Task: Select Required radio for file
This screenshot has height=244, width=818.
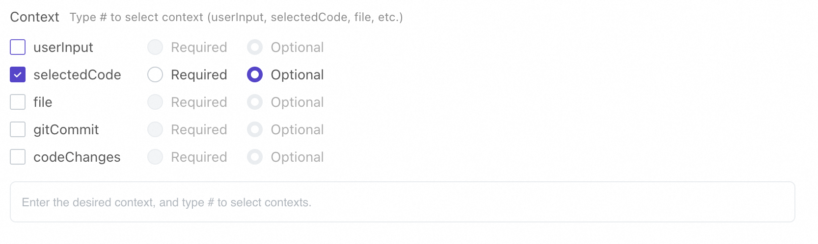Action: pyautogui.click(x=155, y=102)
